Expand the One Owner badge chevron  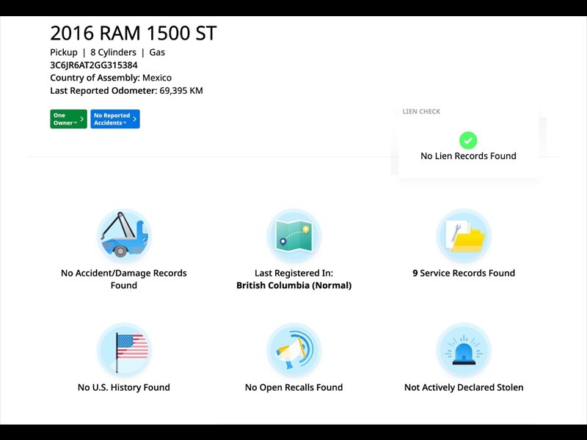point(81,119)
